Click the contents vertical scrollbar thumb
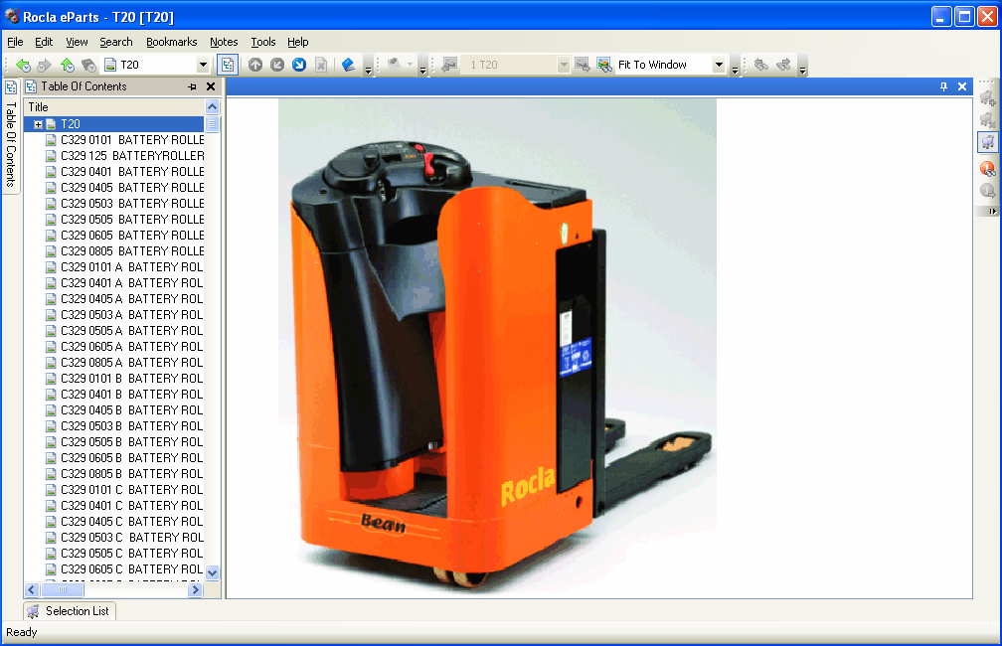 click(x=212, y=124)
